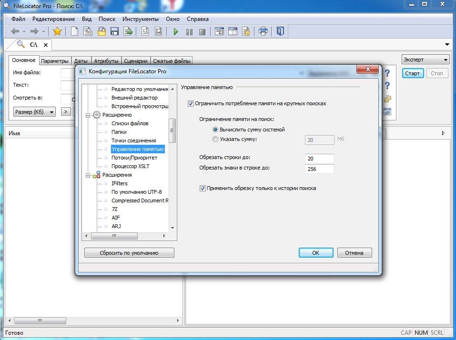Click the lower blue question mark help icon
456x340 pixels.
pyautogui.click(x=387, y=85)
